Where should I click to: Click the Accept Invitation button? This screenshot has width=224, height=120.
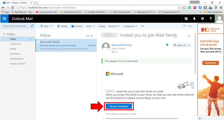(119, 106)
